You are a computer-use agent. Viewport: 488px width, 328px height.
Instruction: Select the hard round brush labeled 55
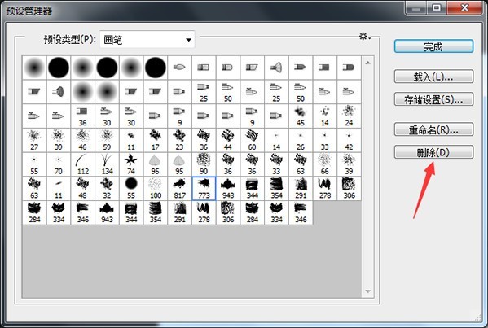(131, 188)
